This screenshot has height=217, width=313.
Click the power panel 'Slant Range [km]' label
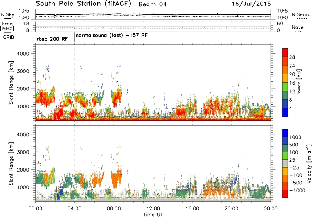click(x=11, y=83)
